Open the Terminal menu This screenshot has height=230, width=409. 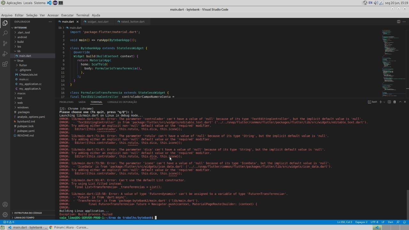pyautogui.click(x=82, y=15)
